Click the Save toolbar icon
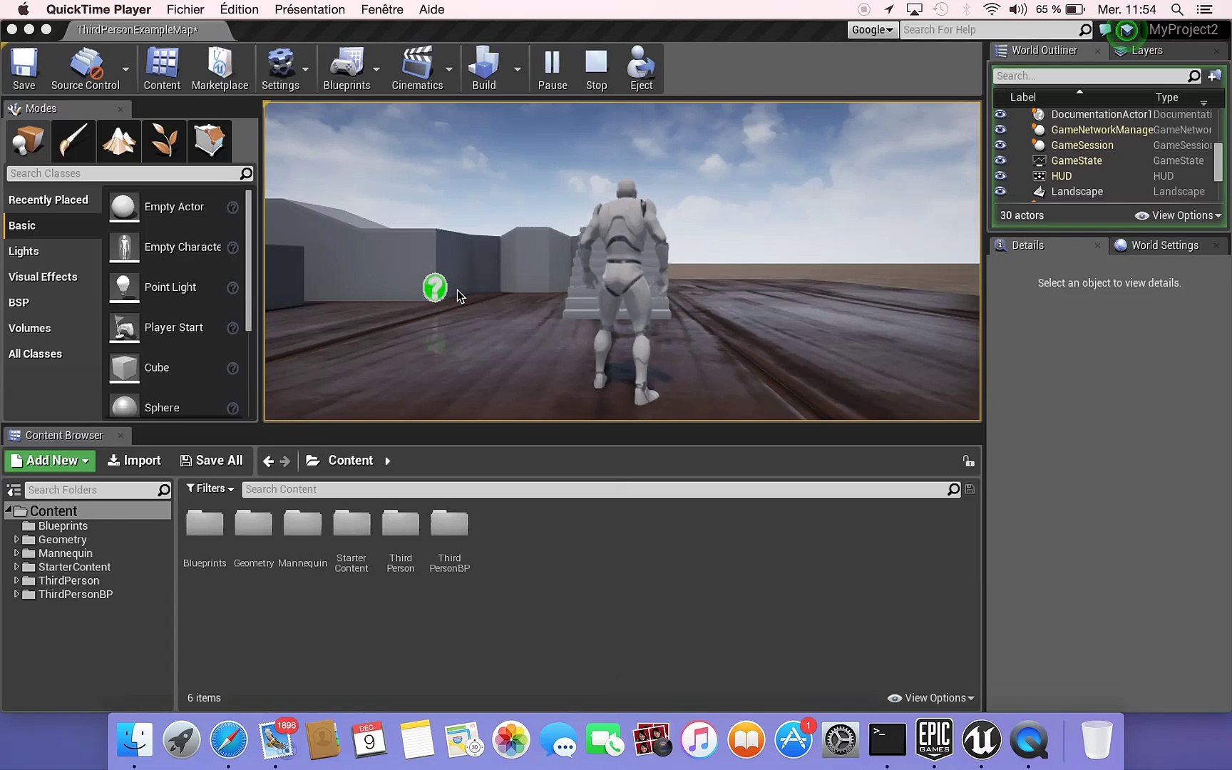 click(24, 68)
